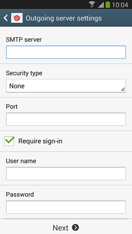Tap the Next button
The width and height of the screenshot is (132, 234).
(x=66, y=228)
